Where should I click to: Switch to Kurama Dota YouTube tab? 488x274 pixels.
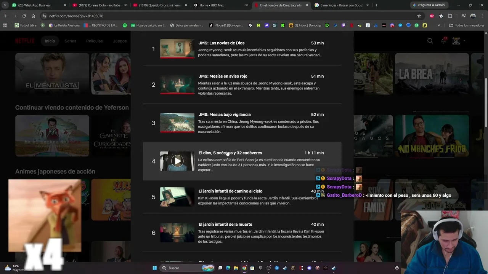100,5
